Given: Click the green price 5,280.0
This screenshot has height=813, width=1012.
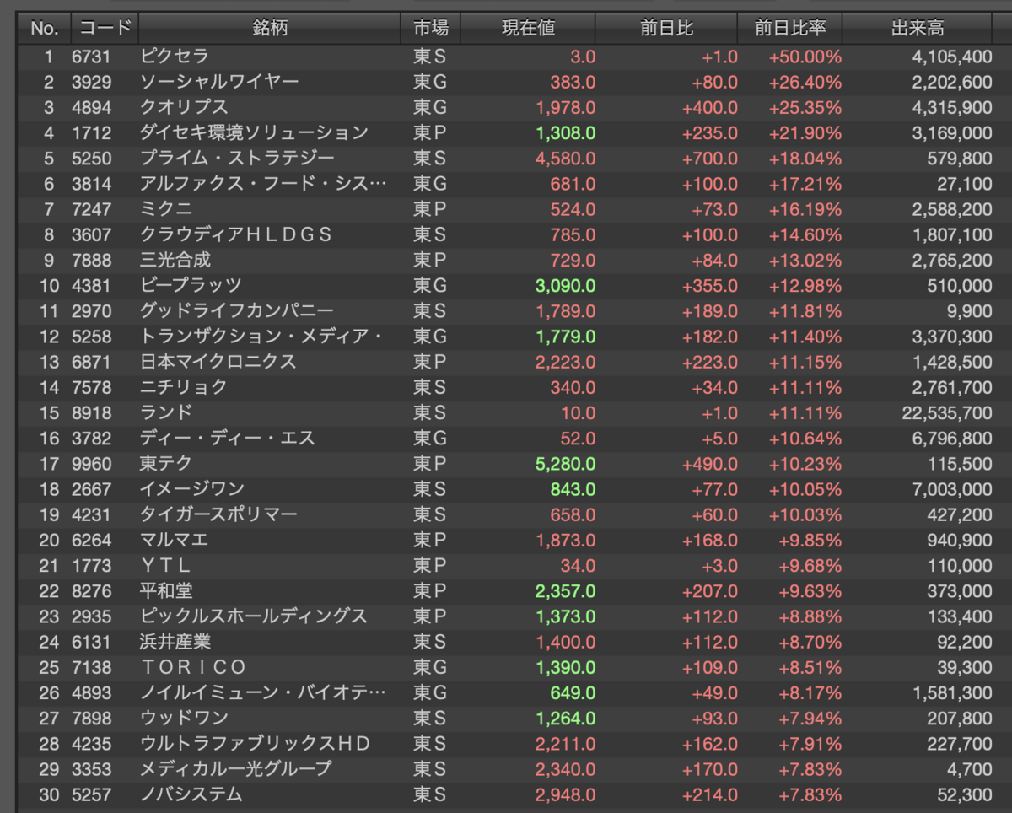Looking at the screenshot, I should click(x=566, y=463).
